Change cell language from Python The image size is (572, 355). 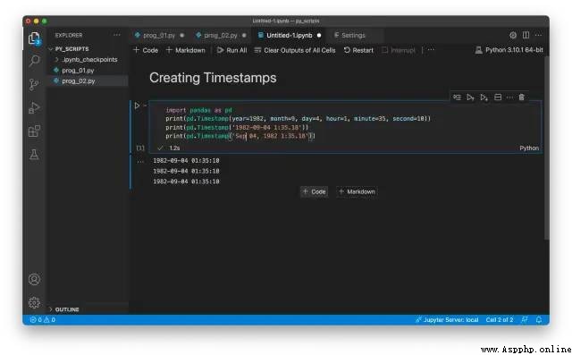click(x=529, y=148)
